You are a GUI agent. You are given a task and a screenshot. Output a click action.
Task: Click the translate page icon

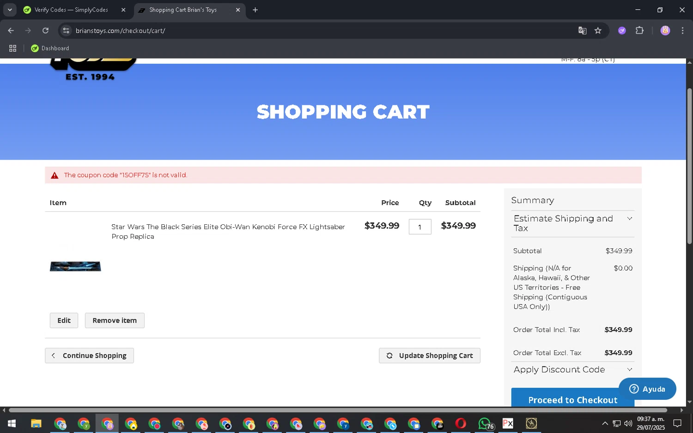tap(582, 30)
